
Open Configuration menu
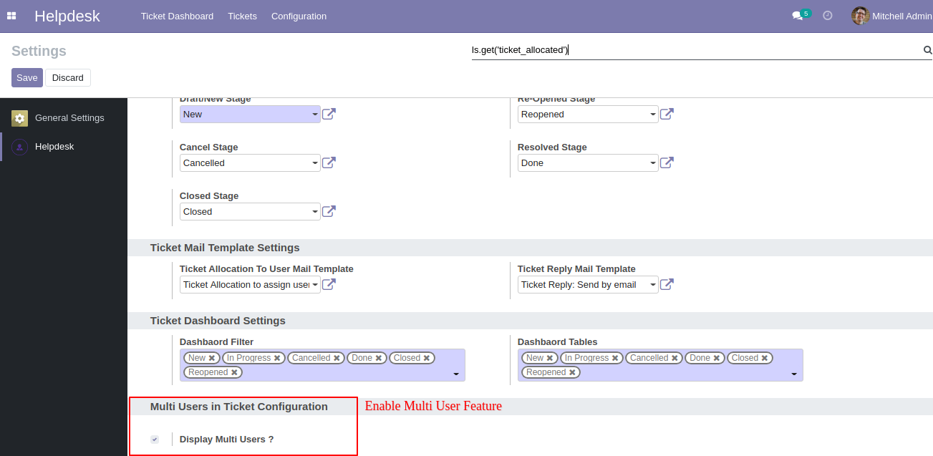click(299, 16)
